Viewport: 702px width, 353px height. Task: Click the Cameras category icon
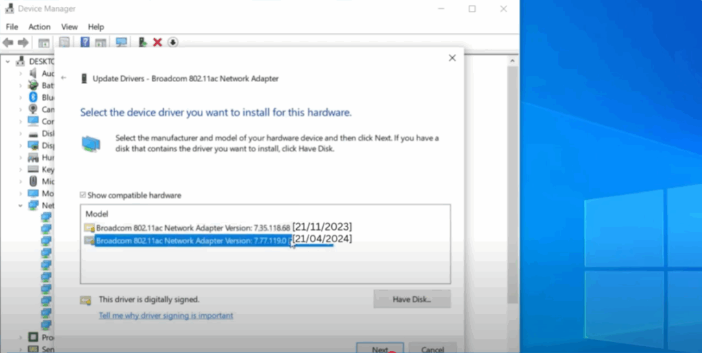[33, 109]
